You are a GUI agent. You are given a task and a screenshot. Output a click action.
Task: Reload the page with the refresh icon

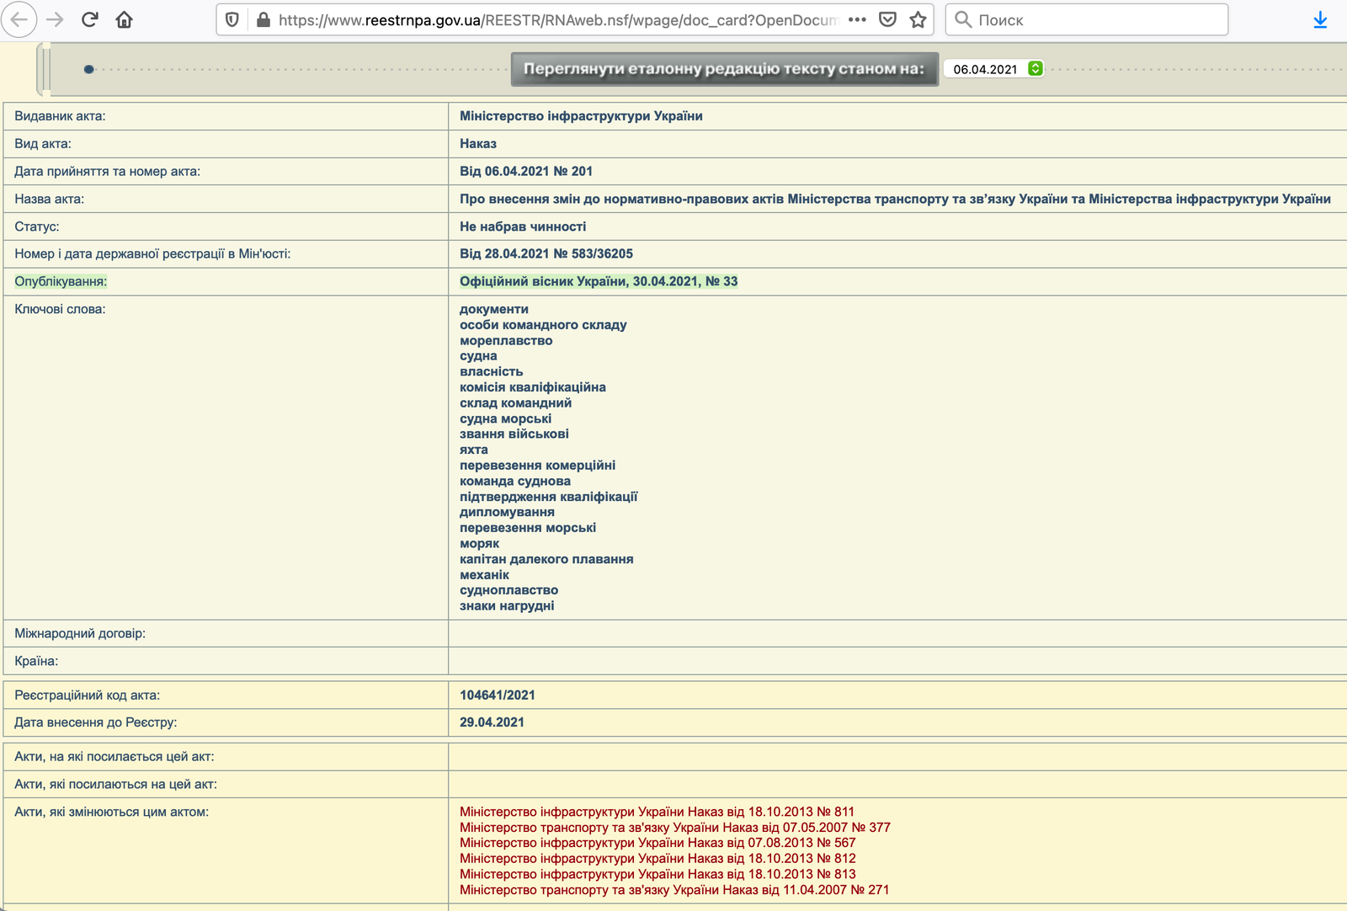tap(90, 19)
